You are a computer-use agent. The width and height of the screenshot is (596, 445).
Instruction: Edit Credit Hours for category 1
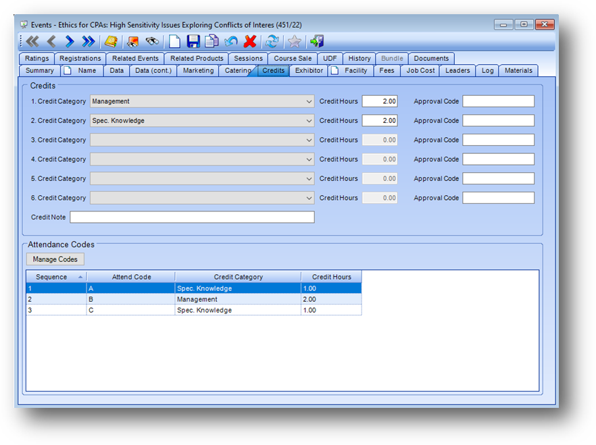[380, 101]
